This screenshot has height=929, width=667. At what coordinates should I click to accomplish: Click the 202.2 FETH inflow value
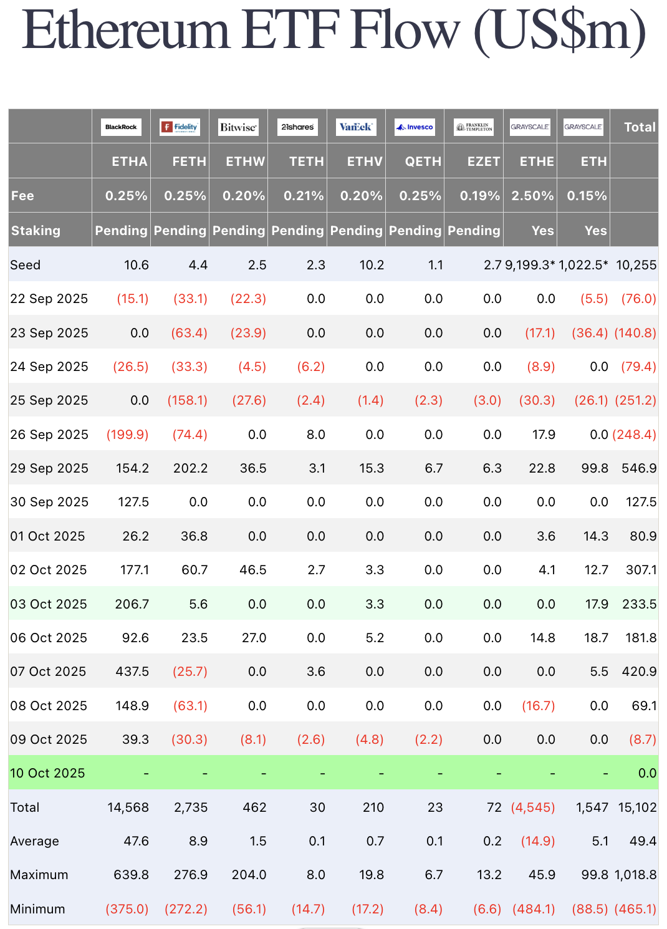(190, 468)
